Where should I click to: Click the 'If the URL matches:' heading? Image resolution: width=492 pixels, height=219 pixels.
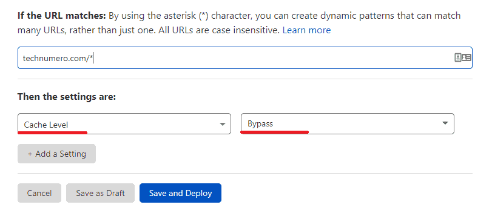click(62, 16)
